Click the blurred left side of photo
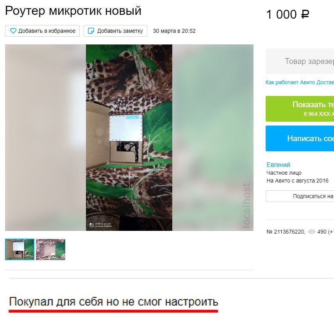334x319 pixels. coord(45,137)
